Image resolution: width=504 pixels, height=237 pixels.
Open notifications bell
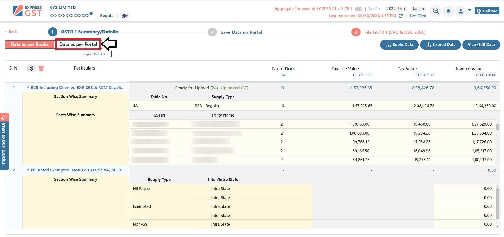click(x=448, y=11)
